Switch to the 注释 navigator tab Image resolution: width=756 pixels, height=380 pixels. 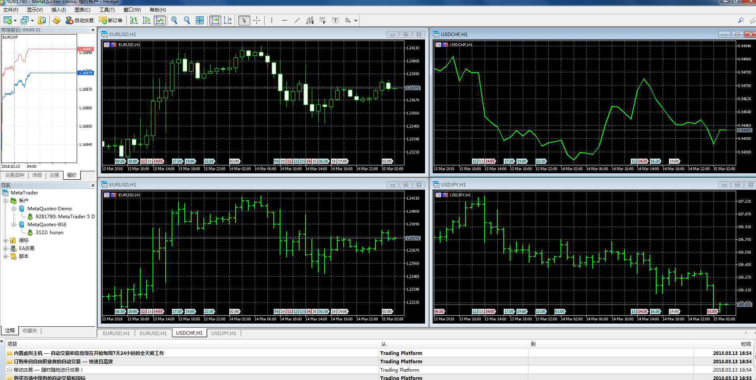click(10, 331)
